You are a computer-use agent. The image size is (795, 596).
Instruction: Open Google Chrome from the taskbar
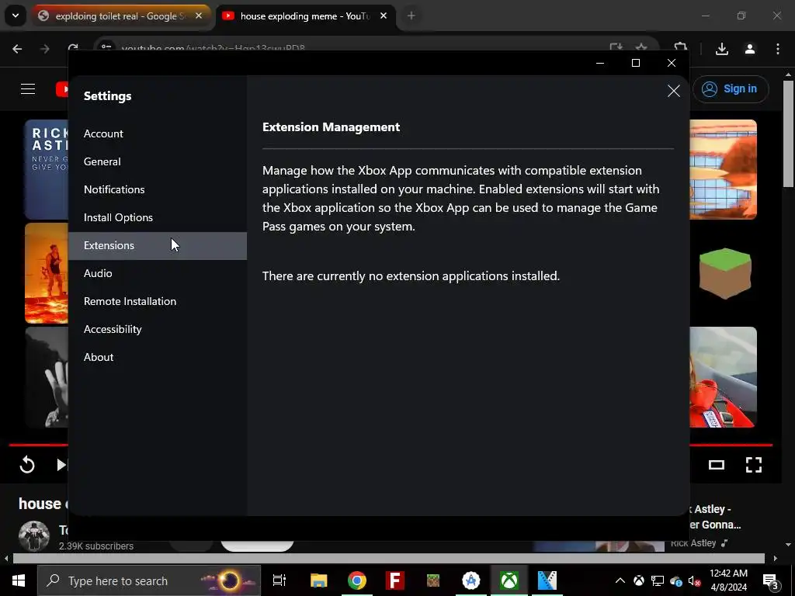[x=357, y=580]
